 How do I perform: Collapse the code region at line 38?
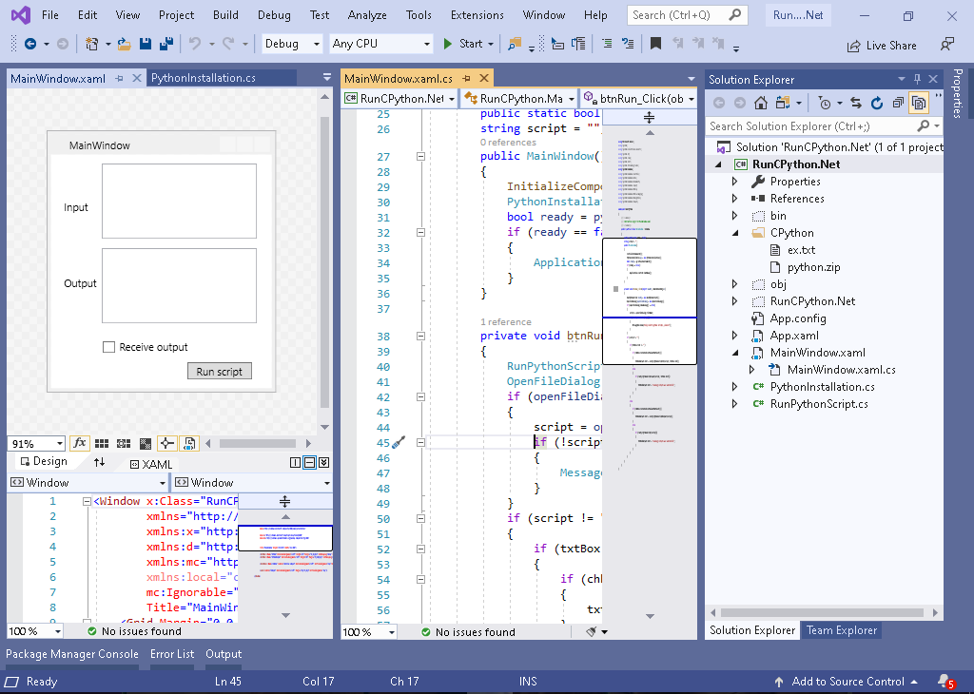point(420,336)
